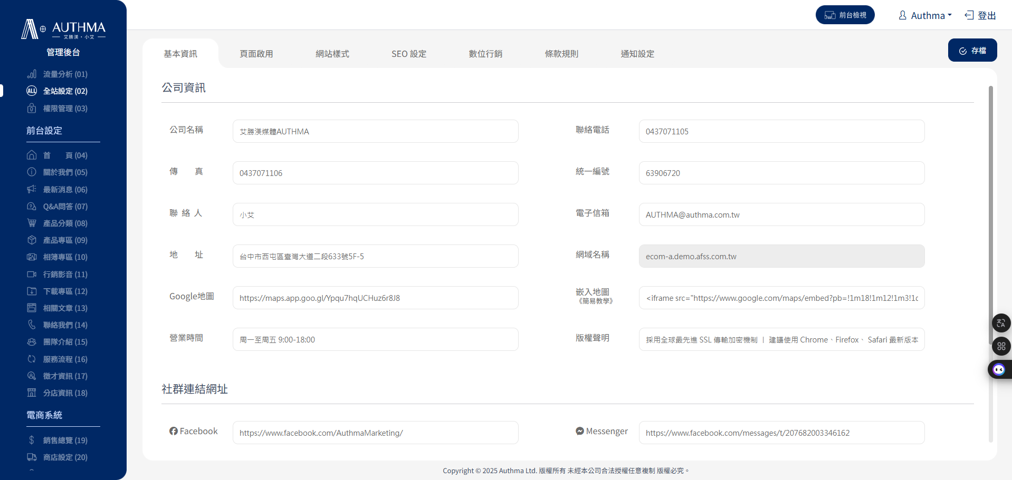This screenshot has width=1012, height=480.
Task: Click the vertical scrollbar of the form
Action: [x=990, y=211]
